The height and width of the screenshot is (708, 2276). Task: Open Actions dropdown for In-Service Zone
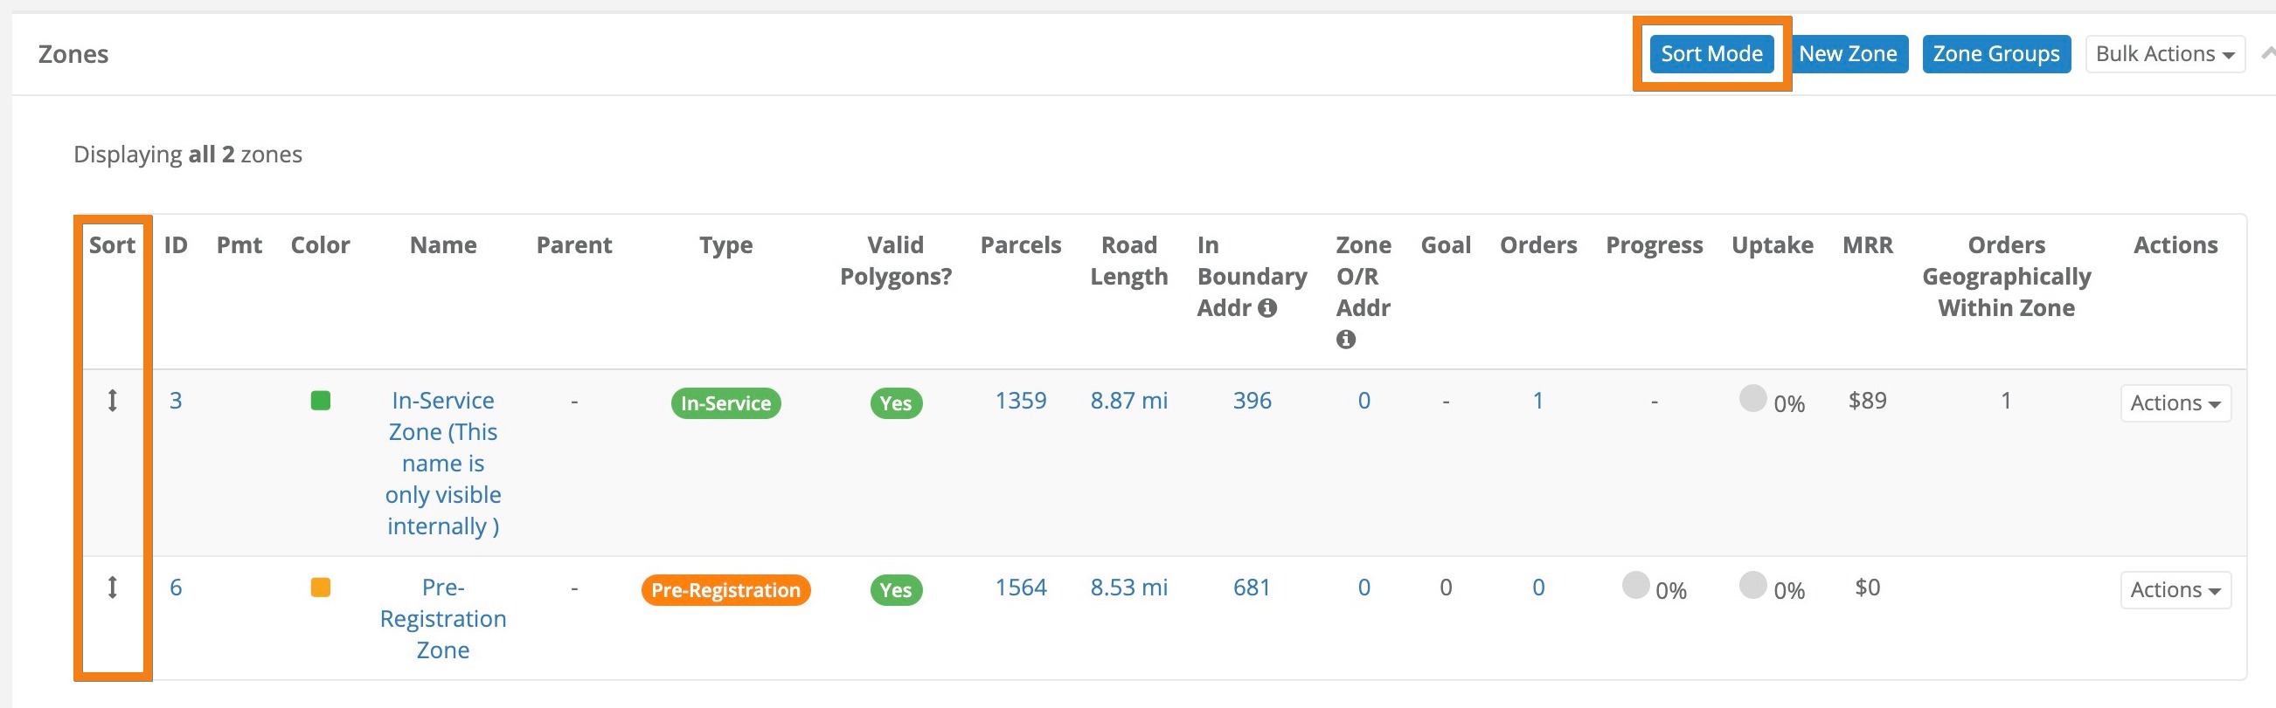click(2175, 403)
